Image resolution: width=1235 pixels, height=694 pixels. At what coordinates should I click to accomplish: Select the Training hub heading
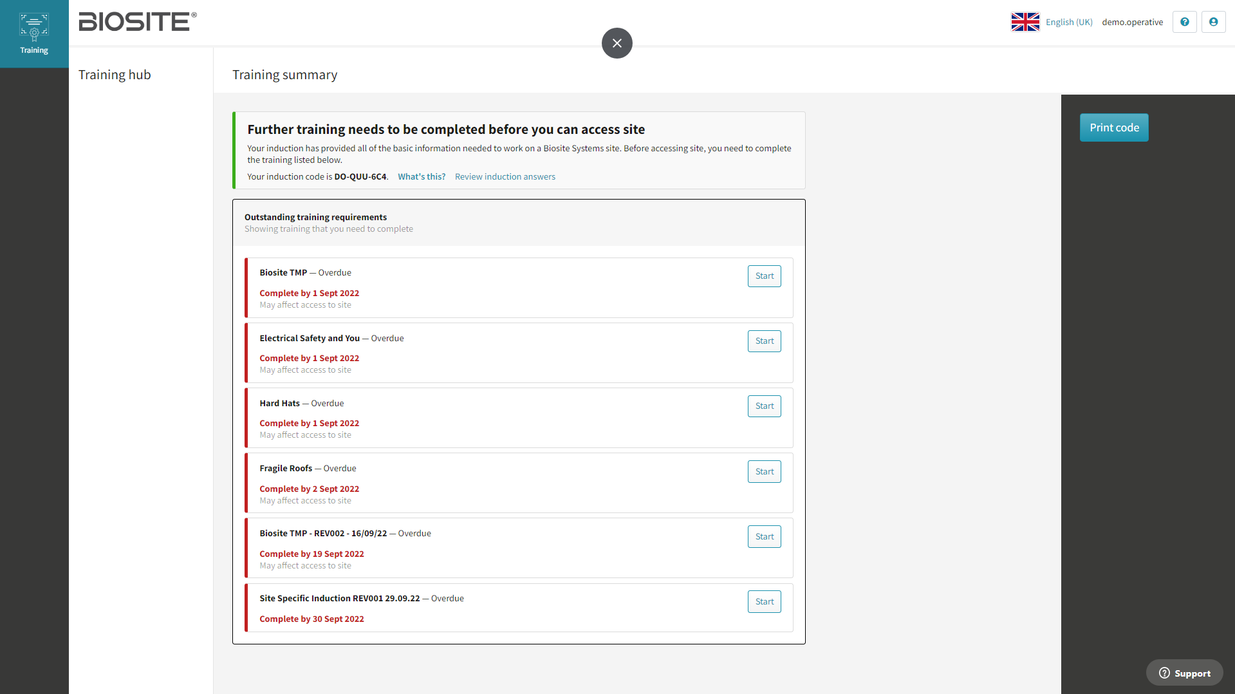point(115,75)
